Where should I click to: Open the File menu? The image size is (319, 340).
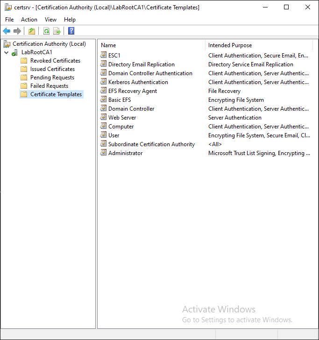point(9,20)
